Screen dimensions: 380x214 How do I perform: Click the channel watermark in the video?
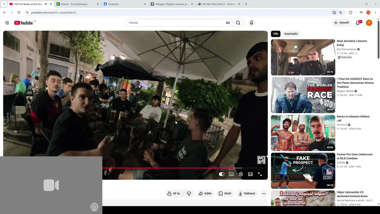coord(261,160)
